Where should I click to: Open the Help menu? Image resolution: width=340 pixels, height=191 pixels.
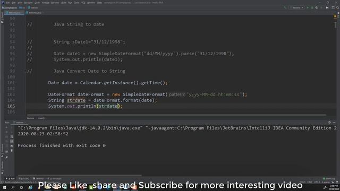(x=99, y=3)
